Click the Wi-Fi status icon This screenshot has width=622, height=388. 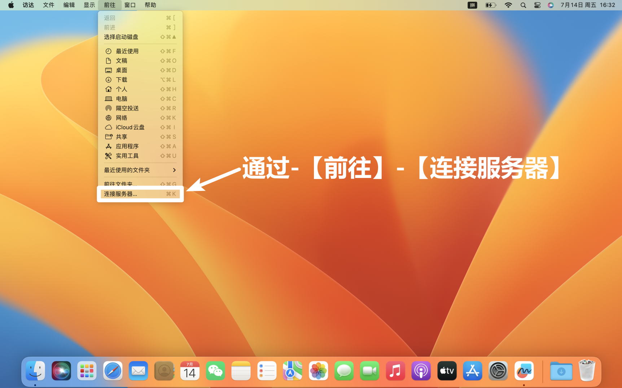[x=508, y=5]
